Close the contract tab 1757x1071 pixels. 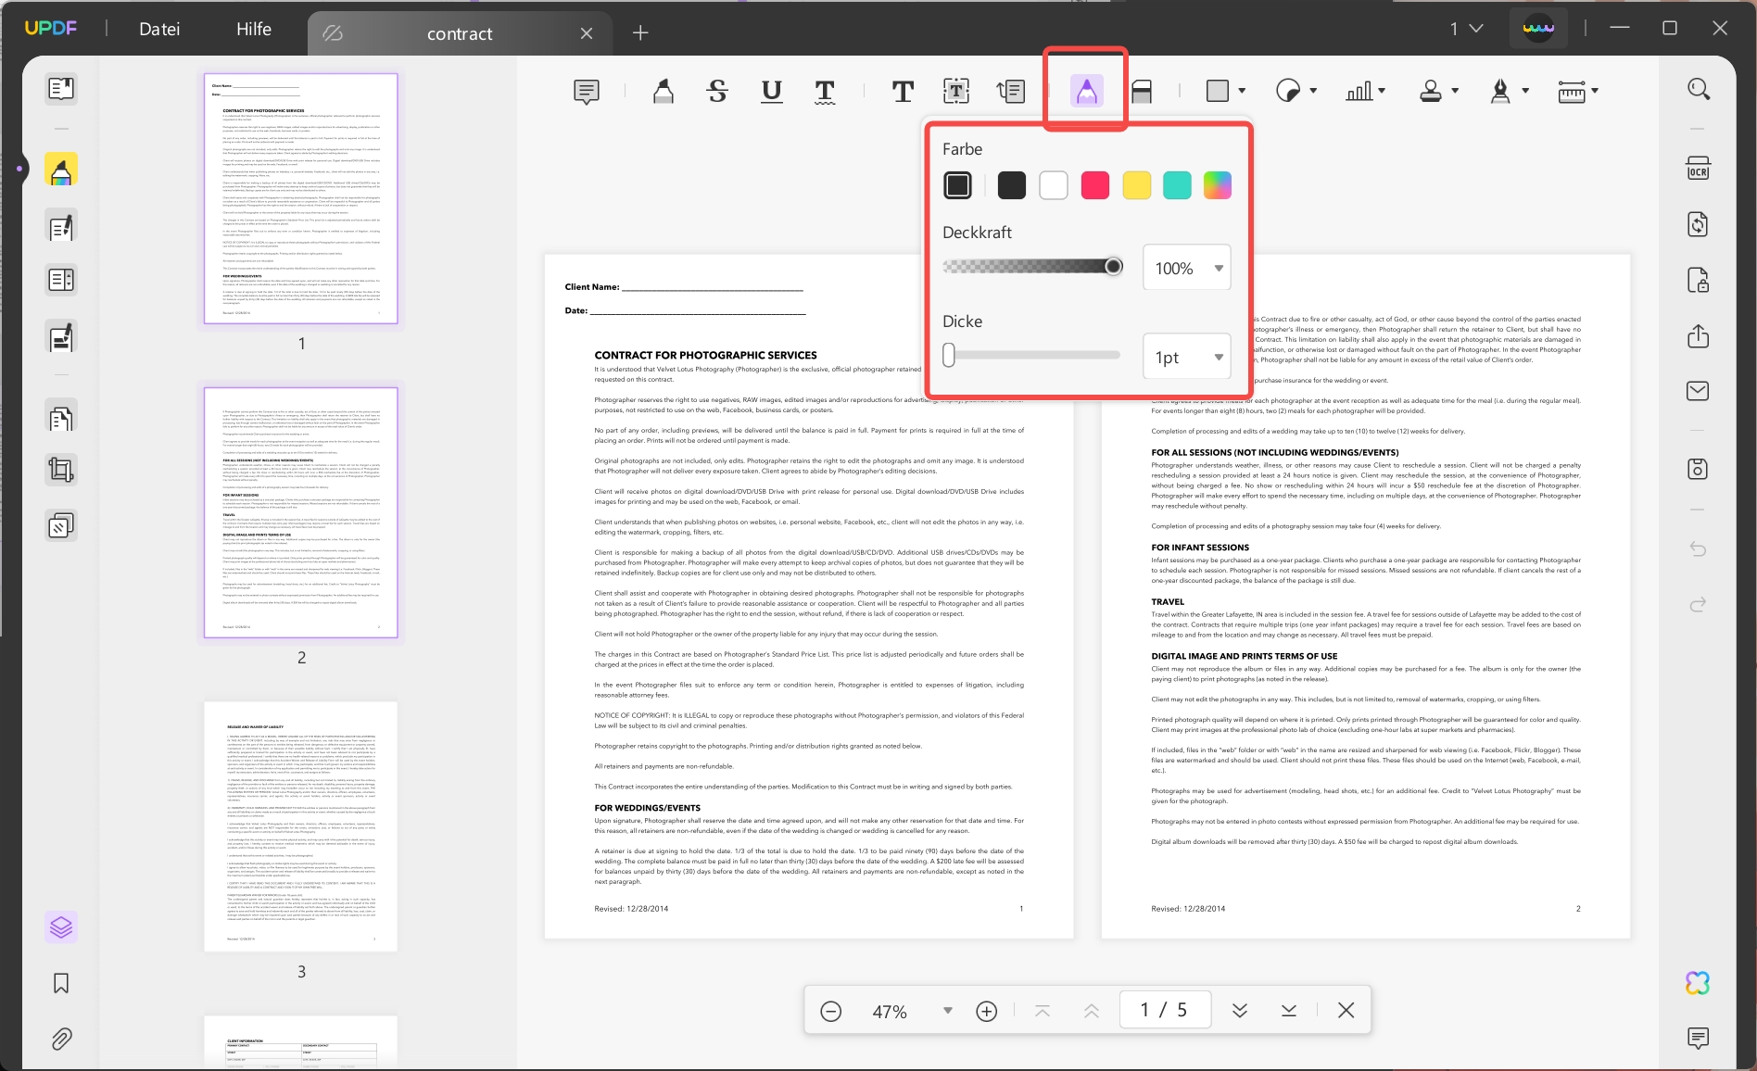587,33
